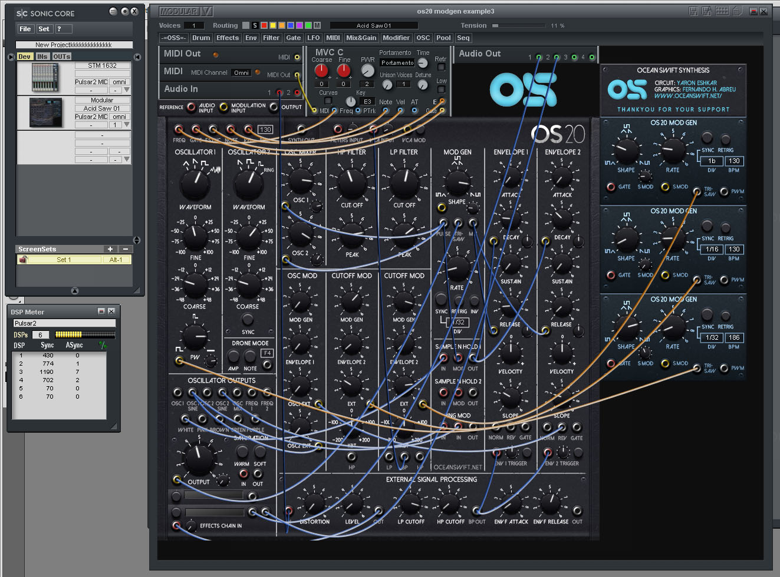780x577 pixels.
Task: Open the Modifier module menu
Action: click(396, 38)
